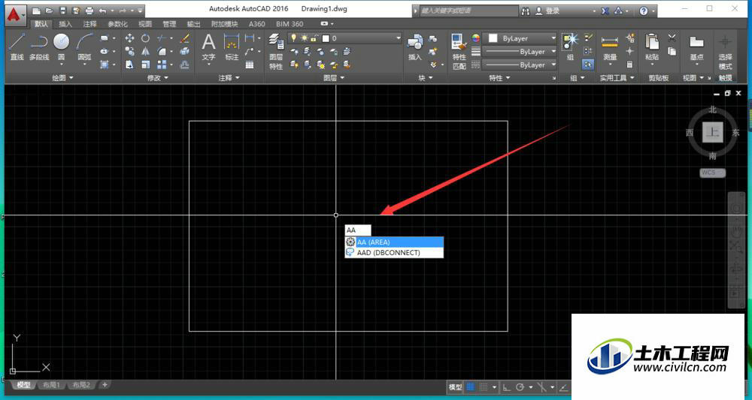Click the Offset tool icon
The height and width of the screenshot is (400, 752).
pos(184,64)
